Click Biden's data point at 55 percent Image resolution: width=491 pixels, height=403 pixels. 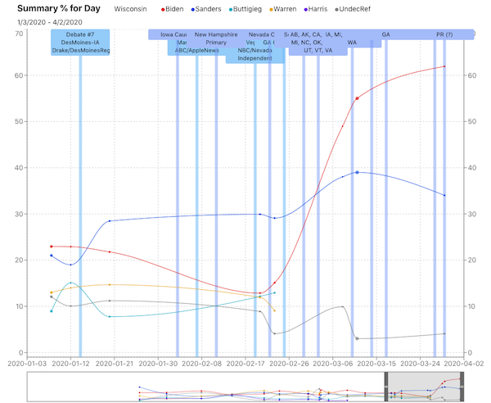(357, 98)
